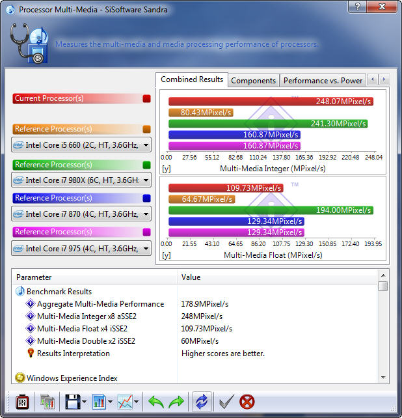Click the Value column header
The image size is (402, 418).
click(x=277, y=277)
